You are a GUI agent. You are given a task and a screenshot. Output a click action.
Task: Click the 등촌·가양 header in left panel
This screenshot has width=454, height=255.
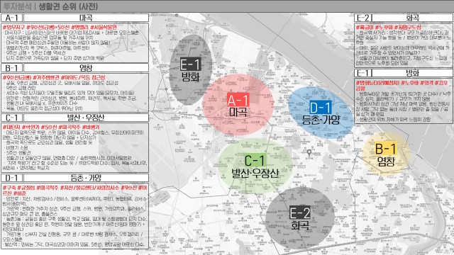point(86,178)
